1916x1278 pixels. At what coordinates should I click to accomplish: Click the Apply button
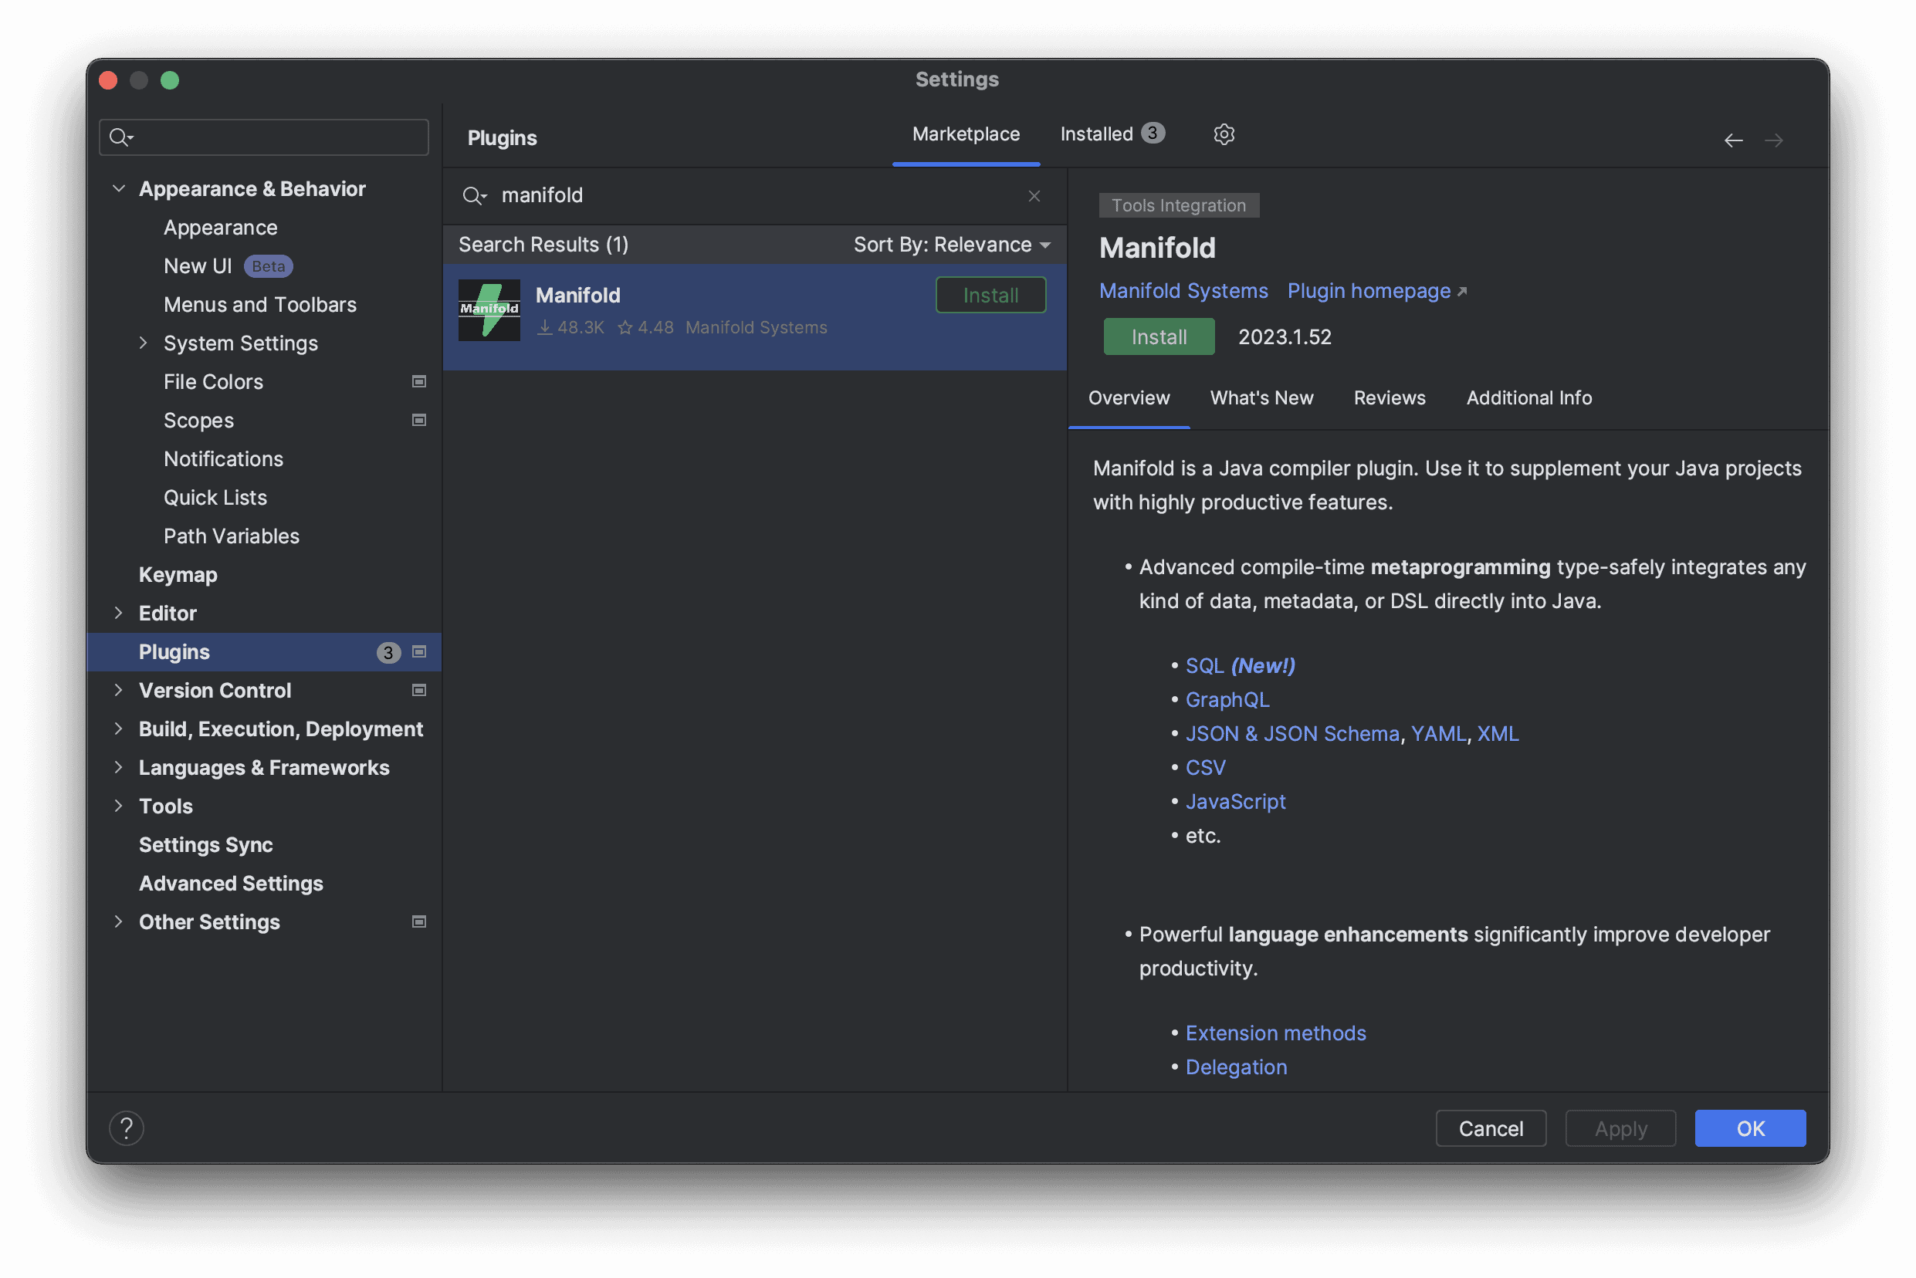[1620, 1128]
